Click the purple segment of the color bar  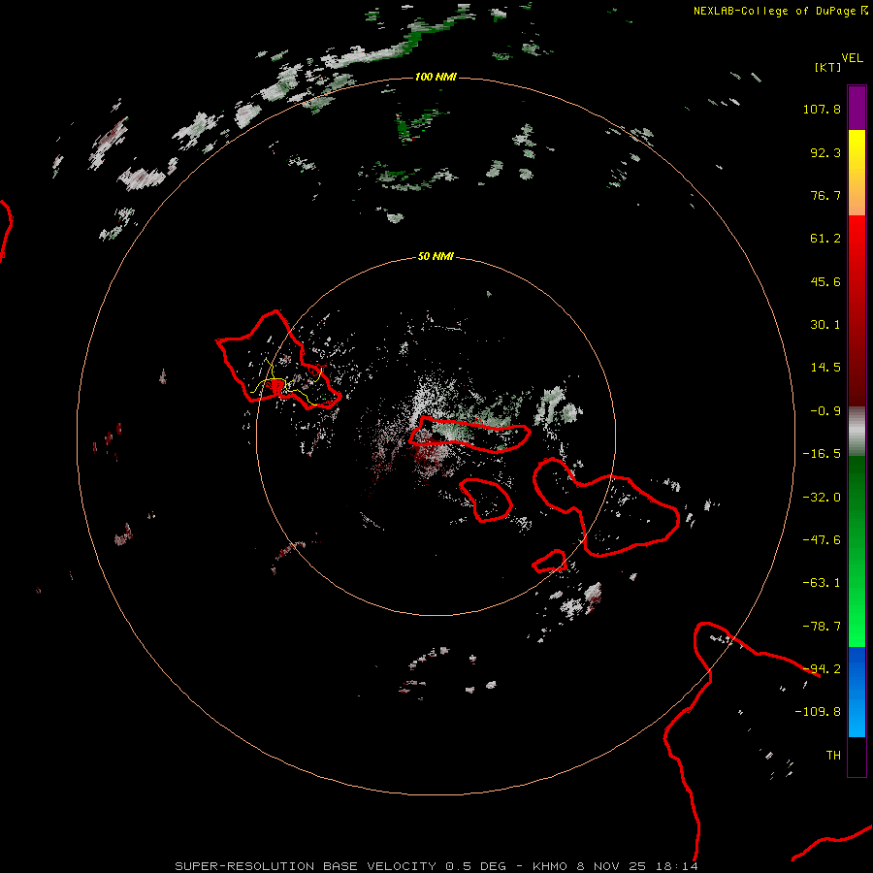point(857,108)
